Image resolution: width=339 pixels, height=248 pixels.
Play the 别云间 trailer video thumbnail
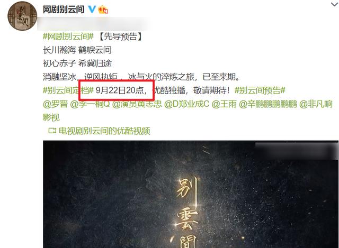191,194
